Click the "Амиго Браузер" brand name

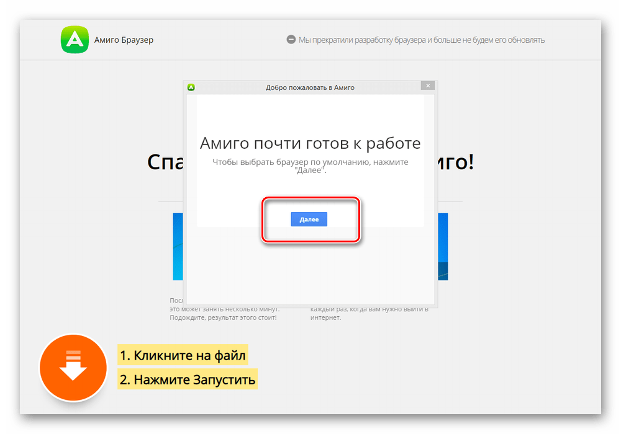124,40
